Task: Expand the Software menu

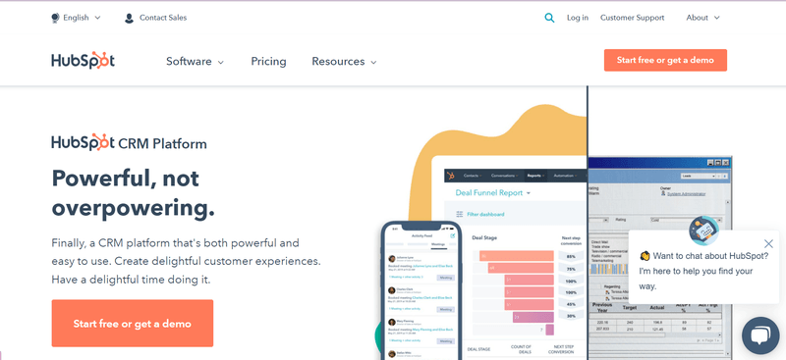Action: [x=195, y=62]
